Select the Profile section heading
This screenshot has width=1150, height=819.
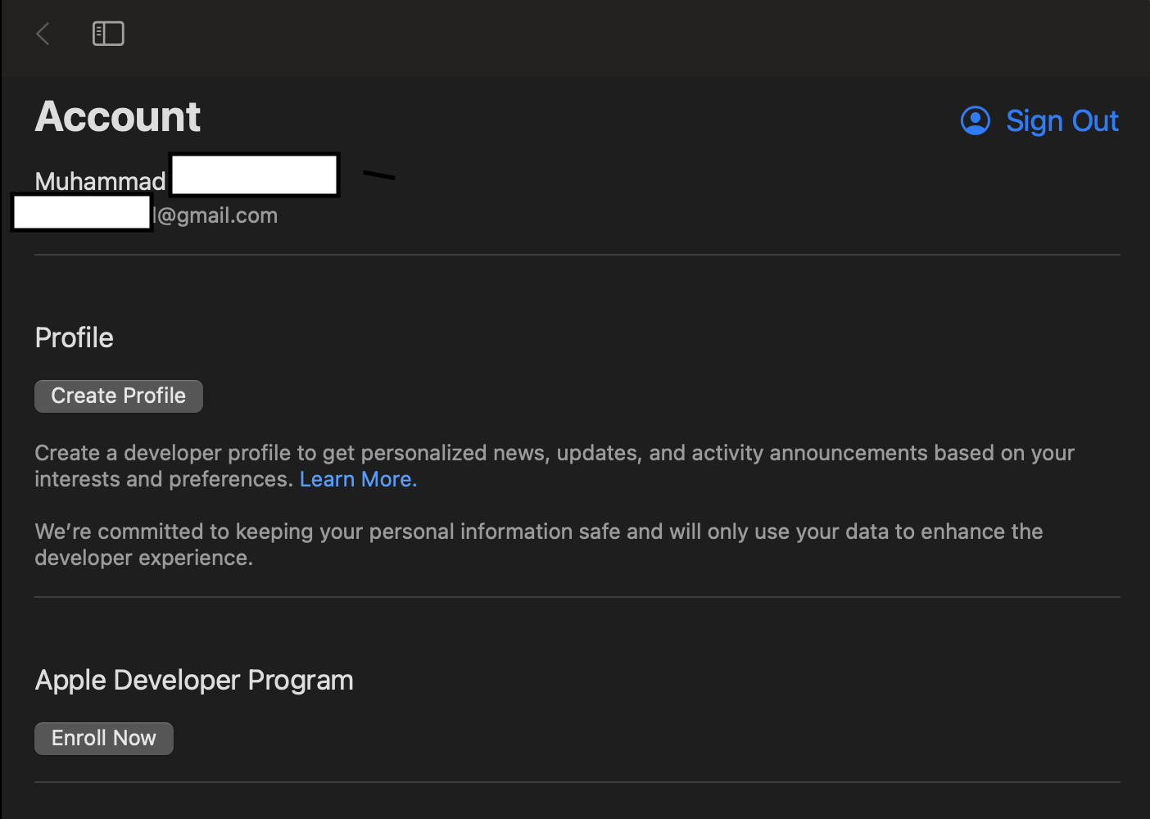click(75, 337)
